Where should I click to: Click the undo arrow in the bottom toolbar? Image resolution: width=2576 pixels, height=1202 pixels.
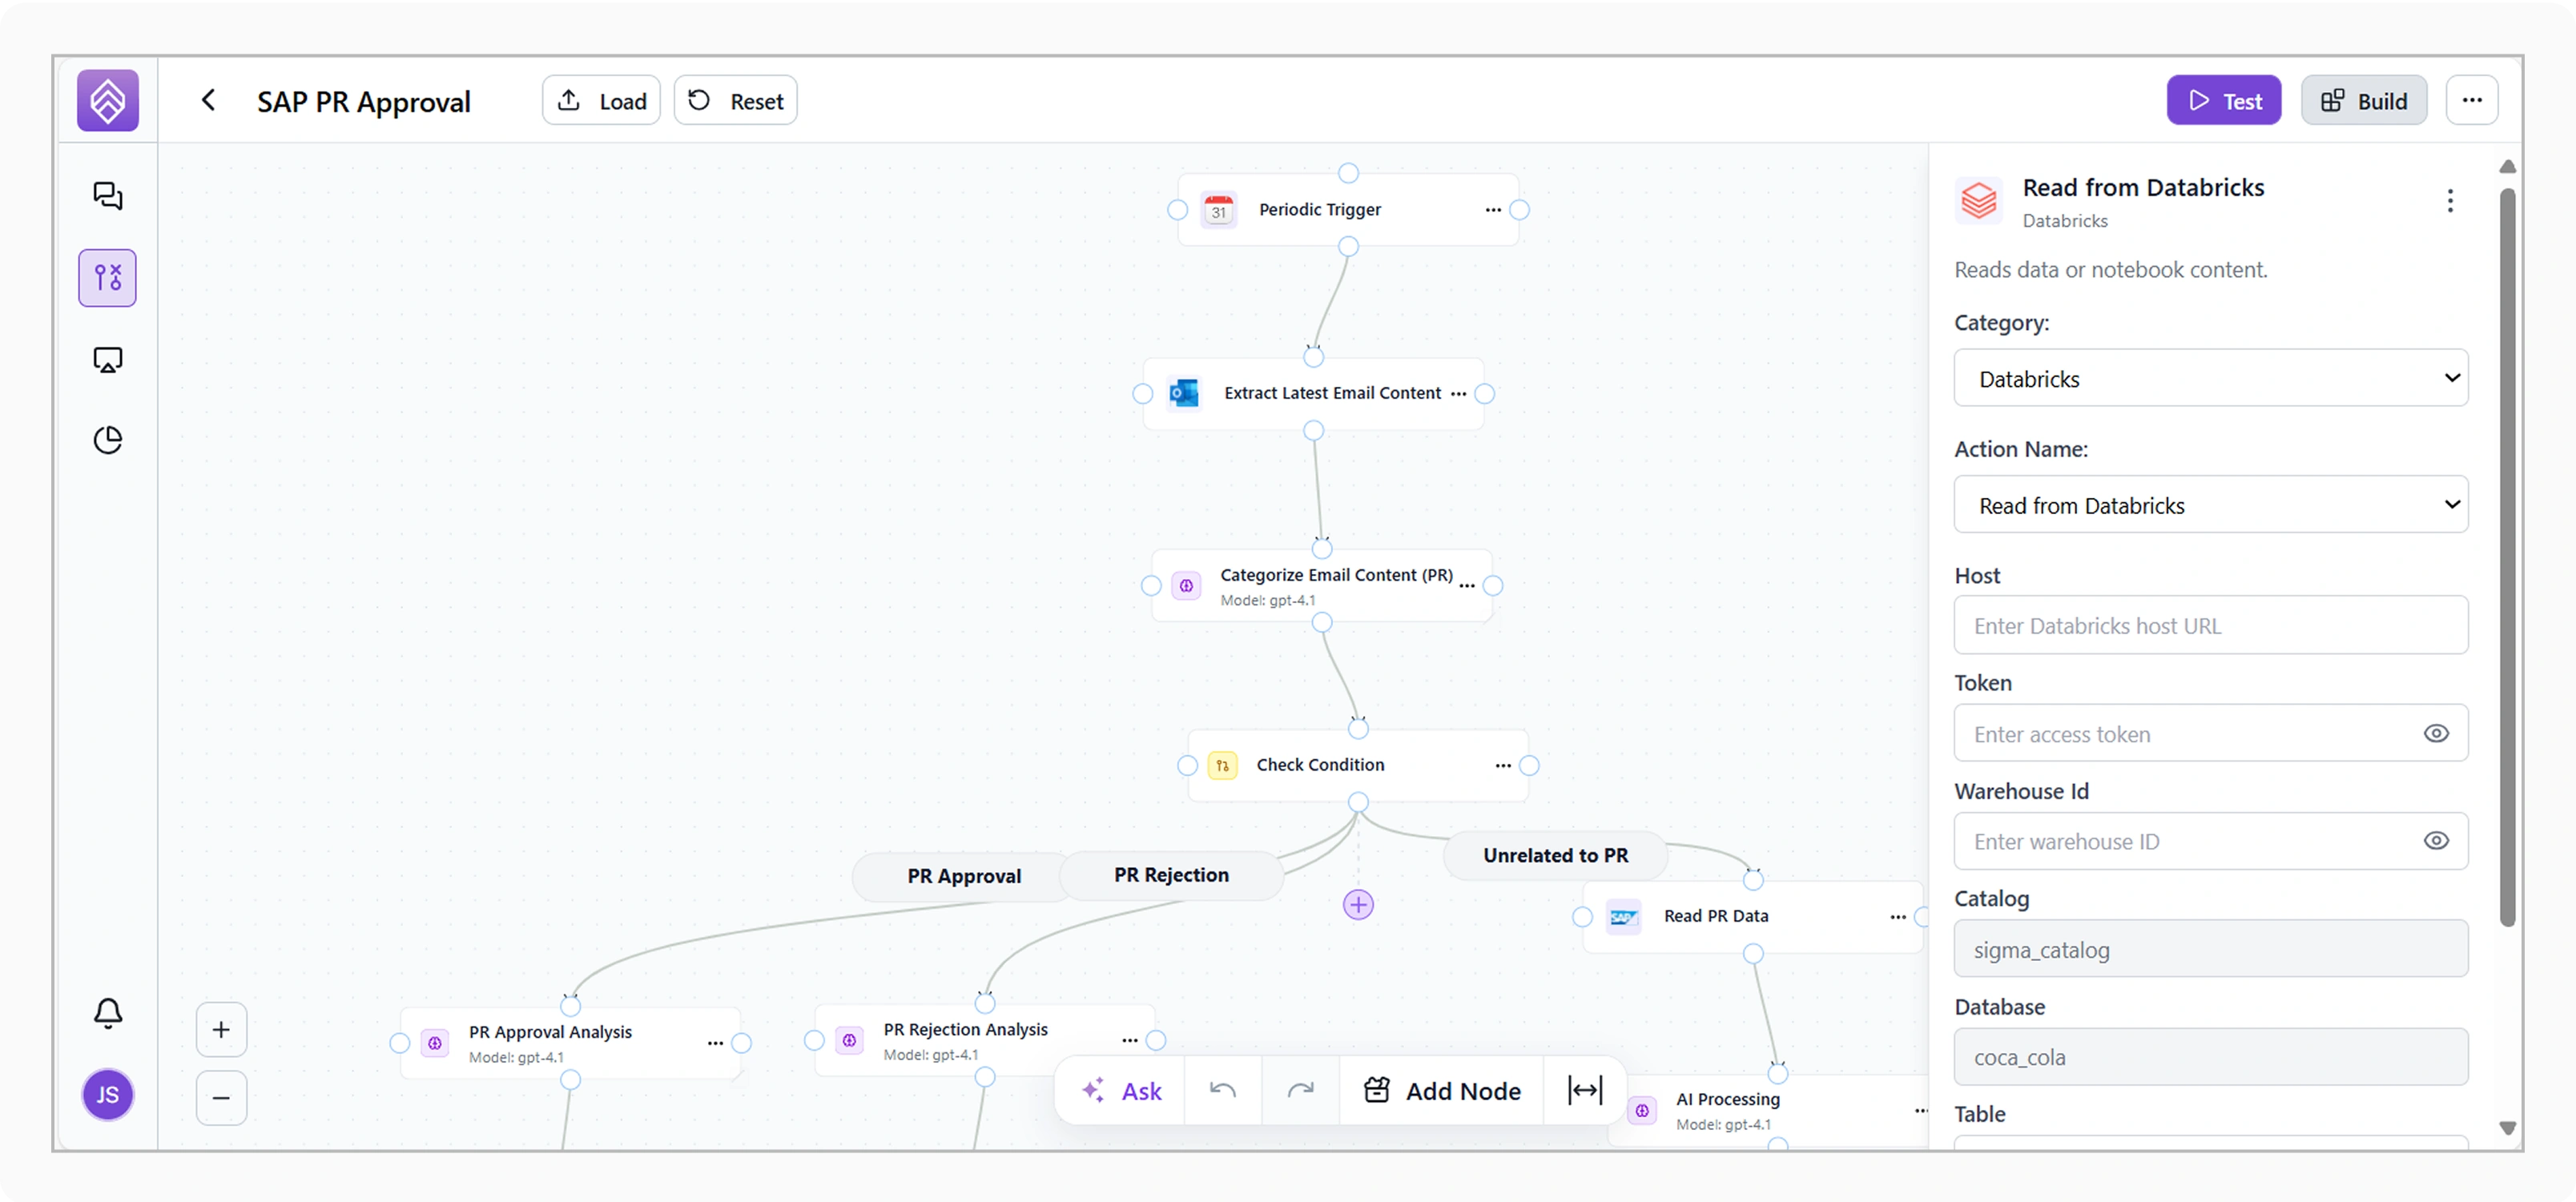tap(1222, 1090)
